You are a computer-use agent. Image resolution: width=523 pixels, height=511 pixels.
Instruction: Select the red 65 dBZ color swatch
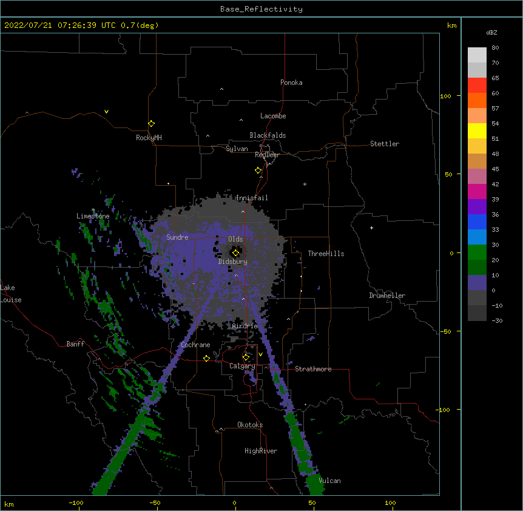477,85
